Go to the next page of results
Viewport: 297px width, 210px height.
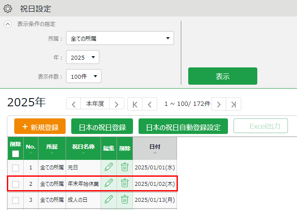click(x=219, y=104)
